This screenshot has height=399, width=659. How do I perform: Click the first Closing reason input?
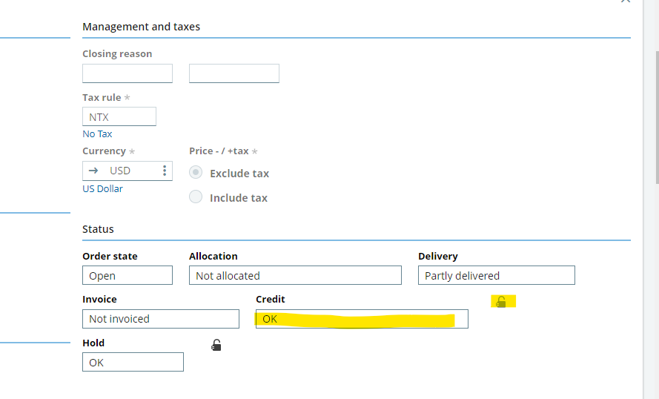pos(128,73)
